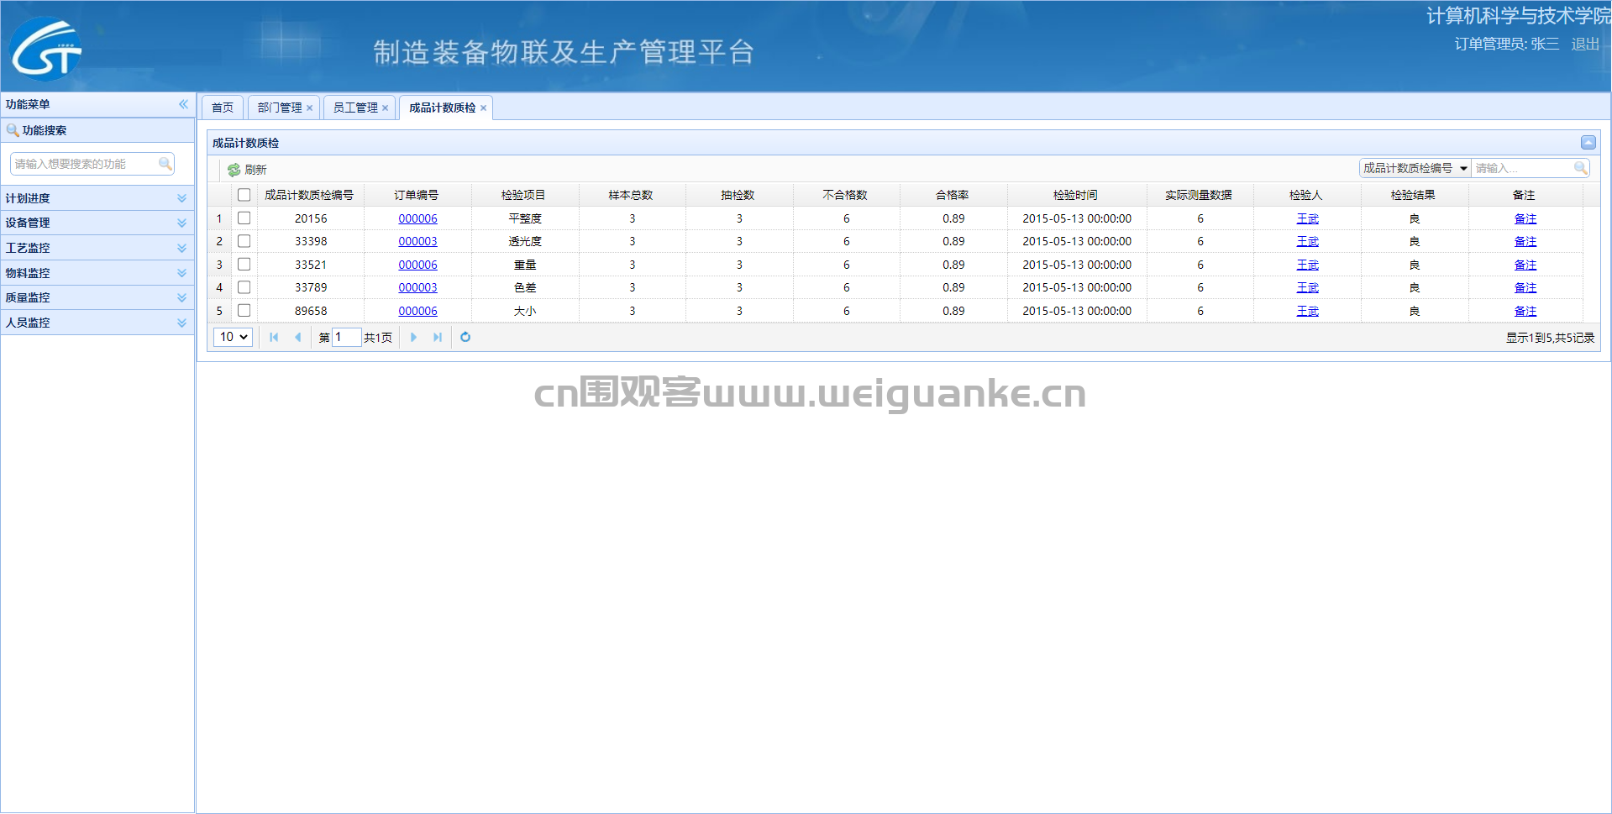This screenshot has height=814, width=1612.
Task: Go to the last page of the grid
Action: click(437, 337)
